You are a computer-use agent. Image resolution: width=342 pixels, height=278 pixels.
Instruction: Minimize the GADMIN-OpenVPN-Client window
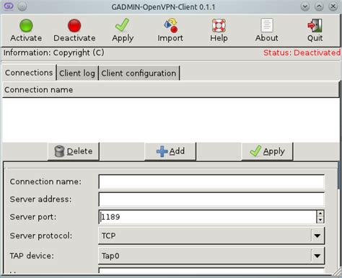(305, 6)
